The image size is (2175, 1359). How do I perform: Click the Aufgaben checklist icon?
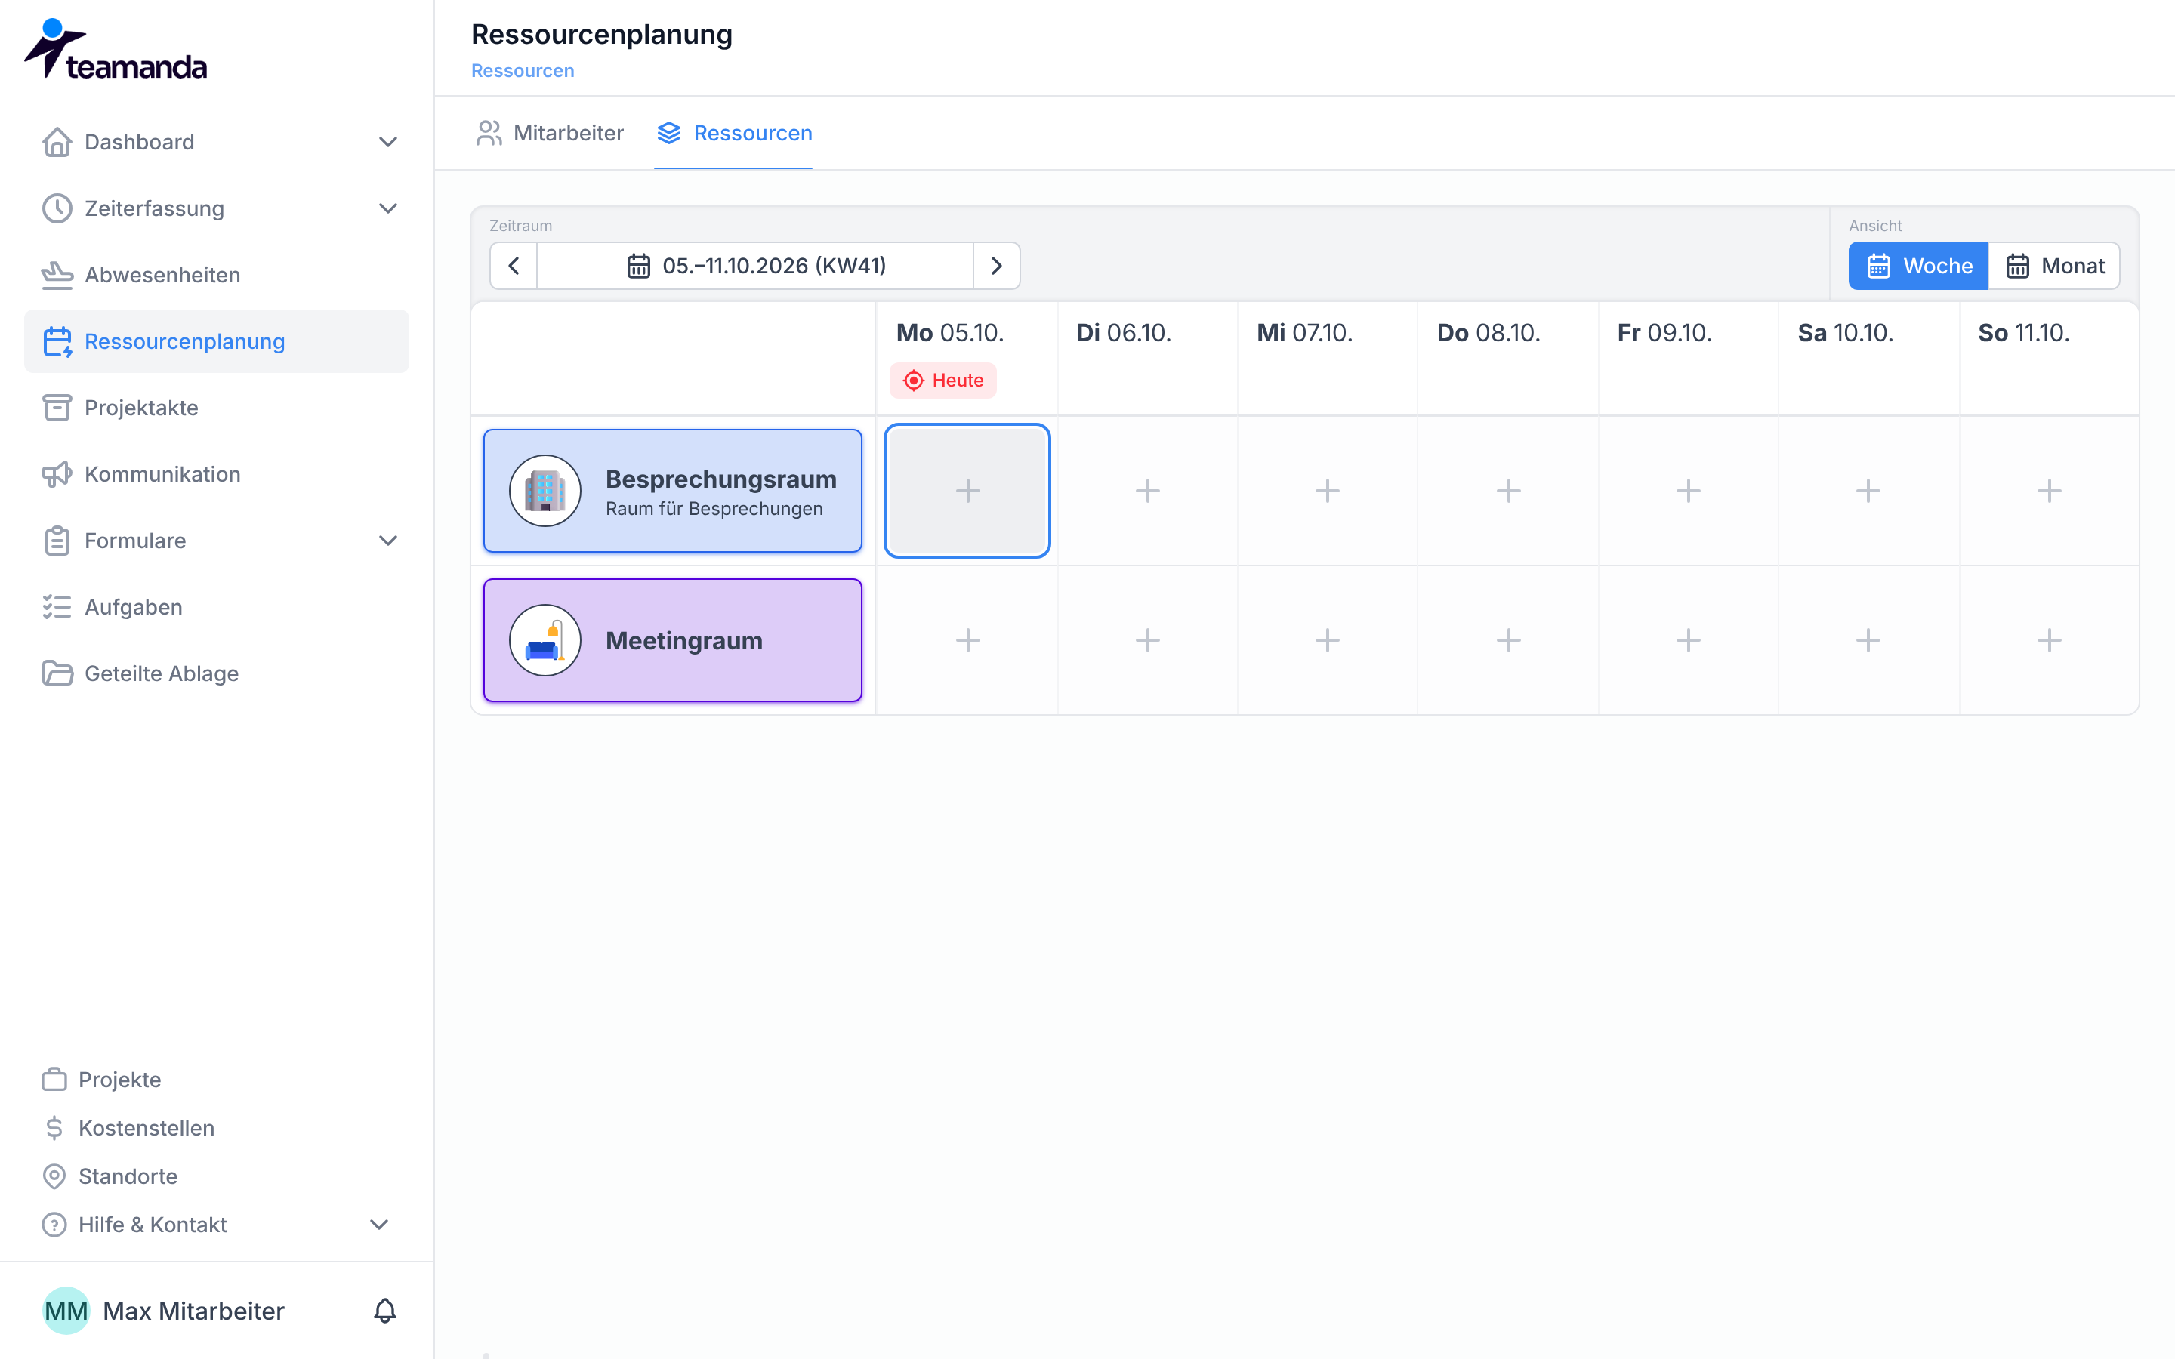[x=57, y=608]
